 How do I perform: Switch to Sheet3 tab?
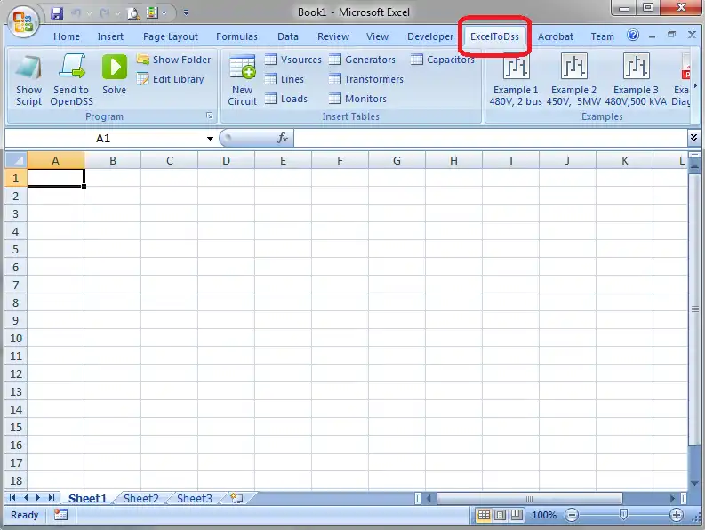coord(194,498)
